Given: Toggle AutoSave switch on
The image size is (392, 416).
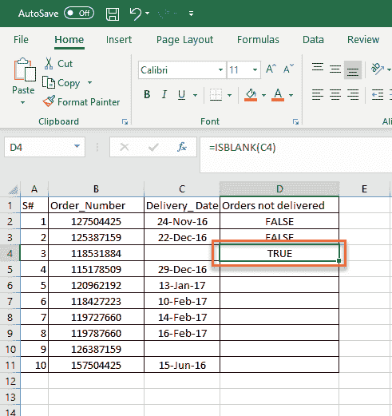Looking at the screenshot, I should coord(79,14).
